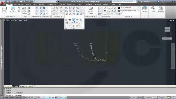The height and width of the screenshot is (99, 176).
Task: Click the [-] viewport controls label
Action: tap(5, 20)
